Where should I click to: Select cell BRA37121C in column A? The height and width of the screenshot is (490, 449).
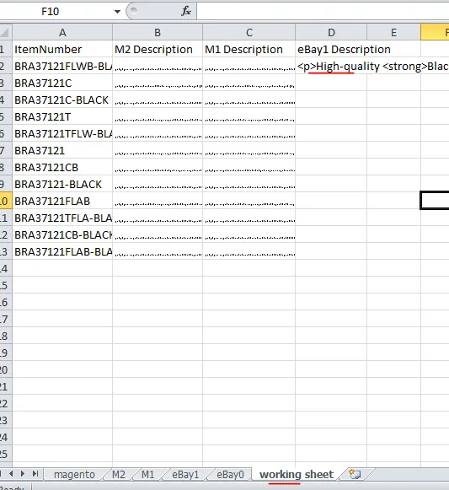[62, 83]
